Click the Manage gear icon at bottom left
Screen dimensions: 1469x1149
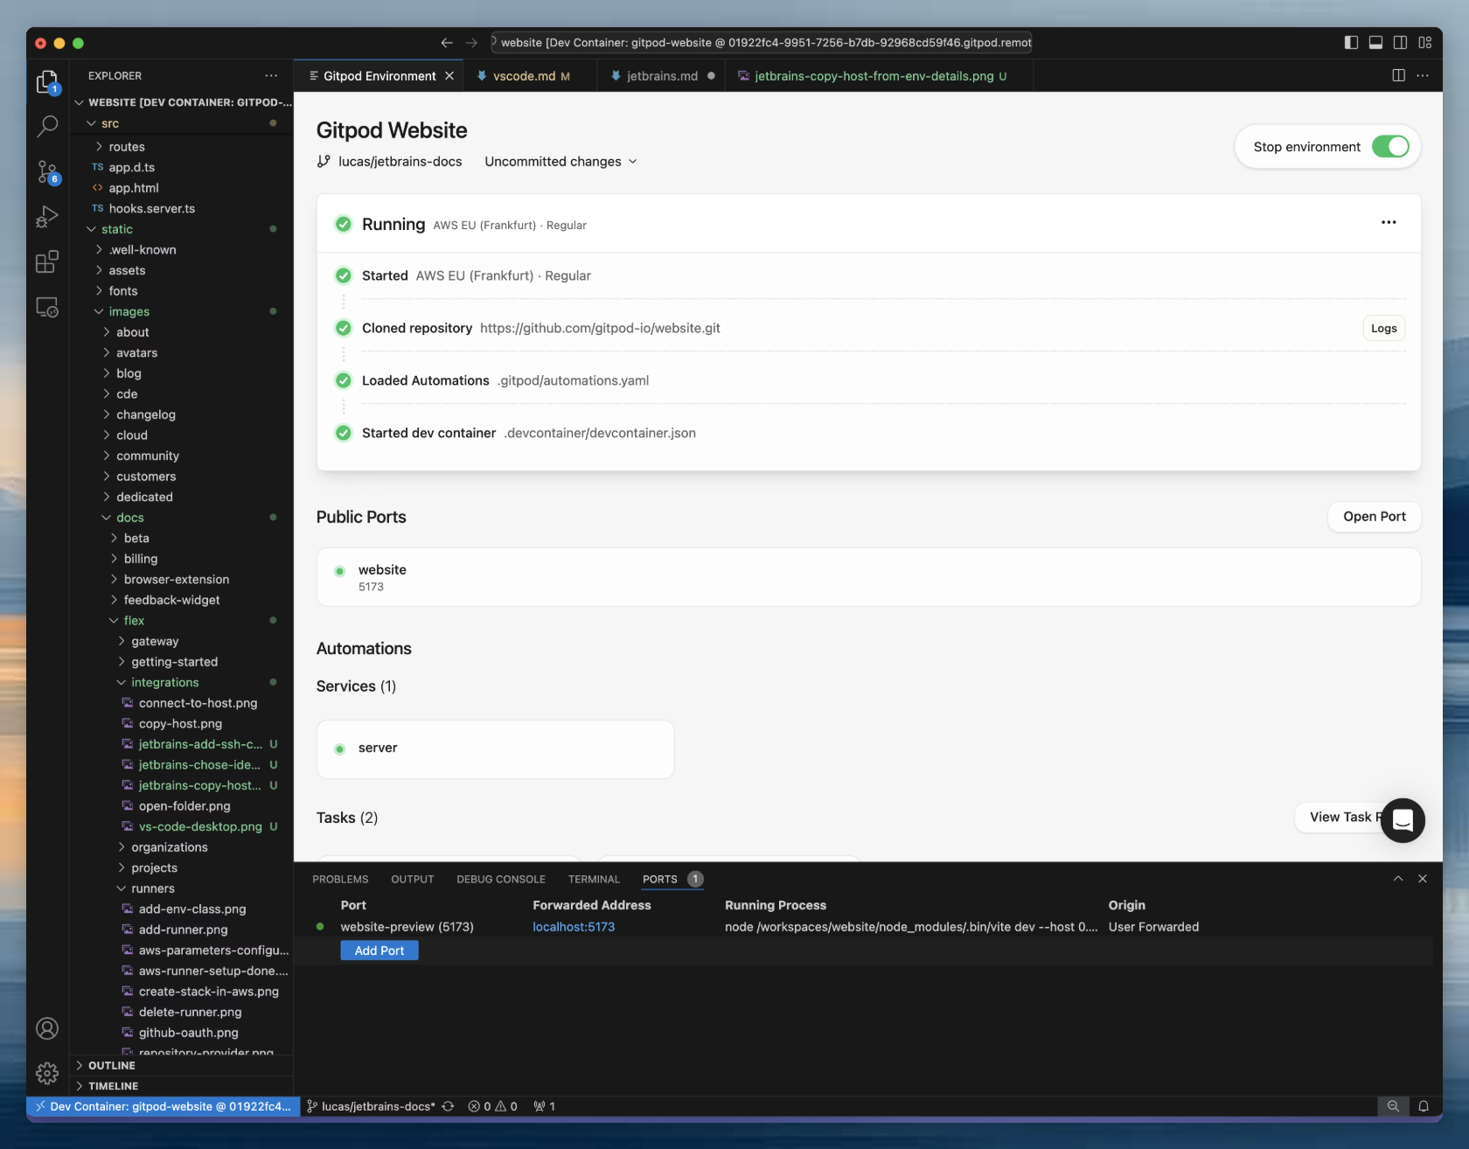(x=47, y=1073)
